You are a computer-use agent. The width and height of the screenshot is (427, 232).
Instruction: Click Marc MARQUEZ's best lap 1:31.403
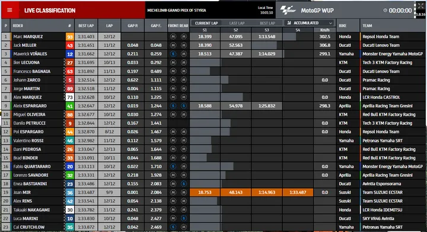point(86,36)
